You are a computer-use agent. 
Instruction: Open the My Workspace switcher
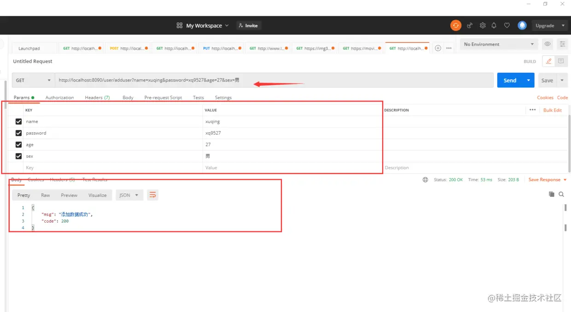[x=207, y=26]
